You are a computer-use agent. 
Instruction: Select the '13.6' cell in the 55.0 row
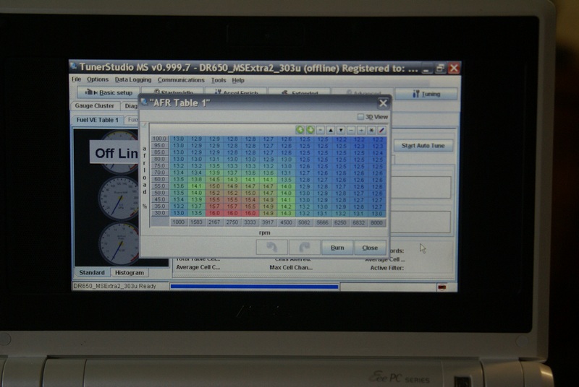[178, 186]
